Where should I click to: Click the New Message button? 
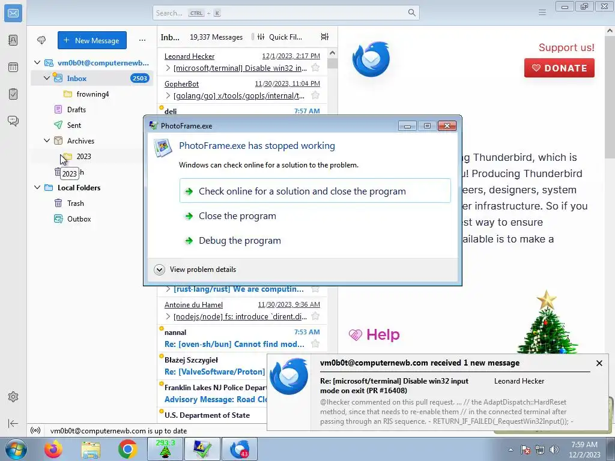(x=92, y=40)
